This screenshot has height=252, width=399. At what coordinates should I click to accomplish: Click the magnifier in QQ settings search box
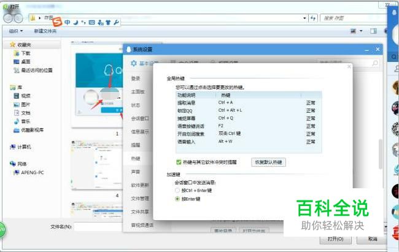[375, 63]
